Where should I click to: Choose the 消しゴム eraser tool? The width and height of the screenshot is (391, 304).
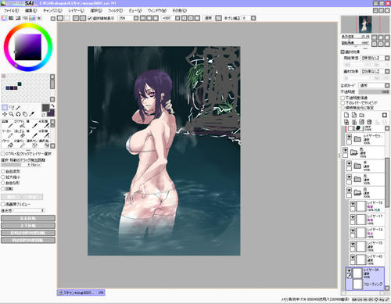click(20, 134)
